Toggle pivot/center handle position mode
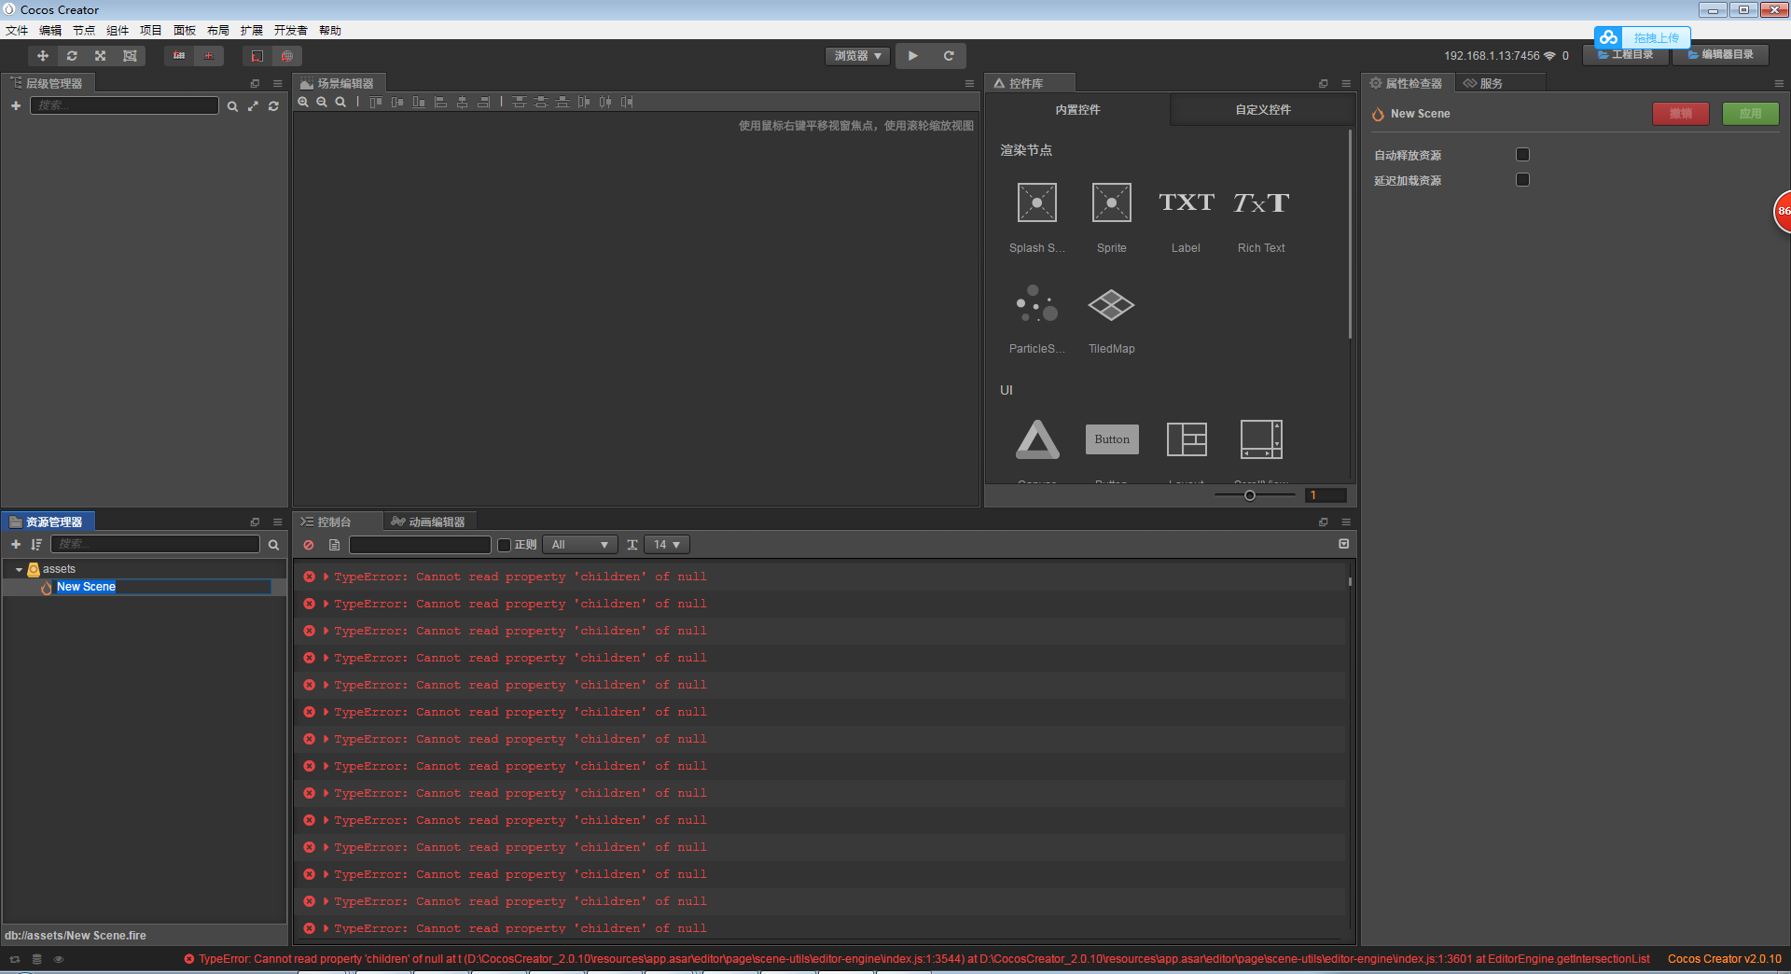 [x=179, y=56]
